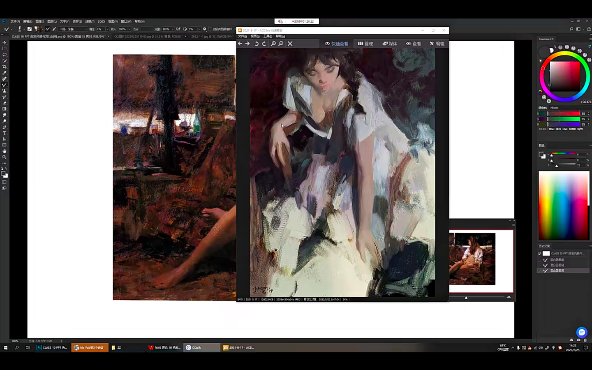The width and height of the screenshot is (592, 370).
Task: Rotate image counterclockwise in ACDSee viewer
Action: click(x=257, y=44)
